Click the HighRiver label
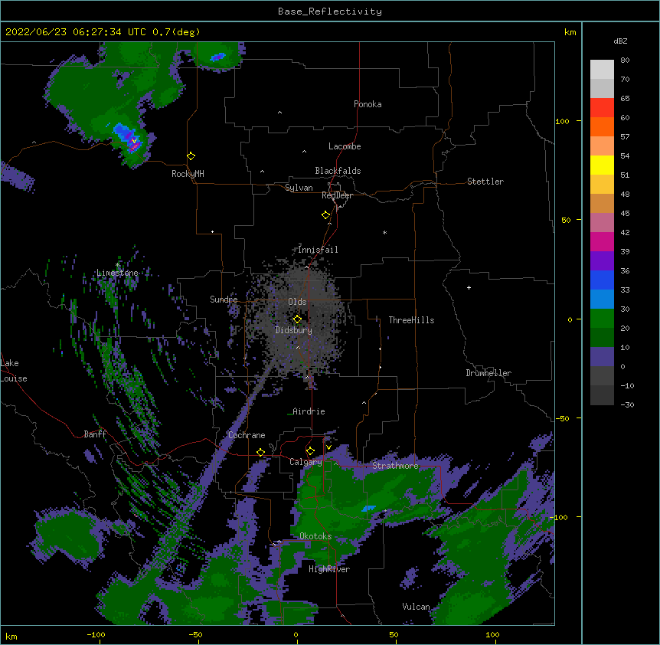Screen dimensions: 660x645 point(329,569)
